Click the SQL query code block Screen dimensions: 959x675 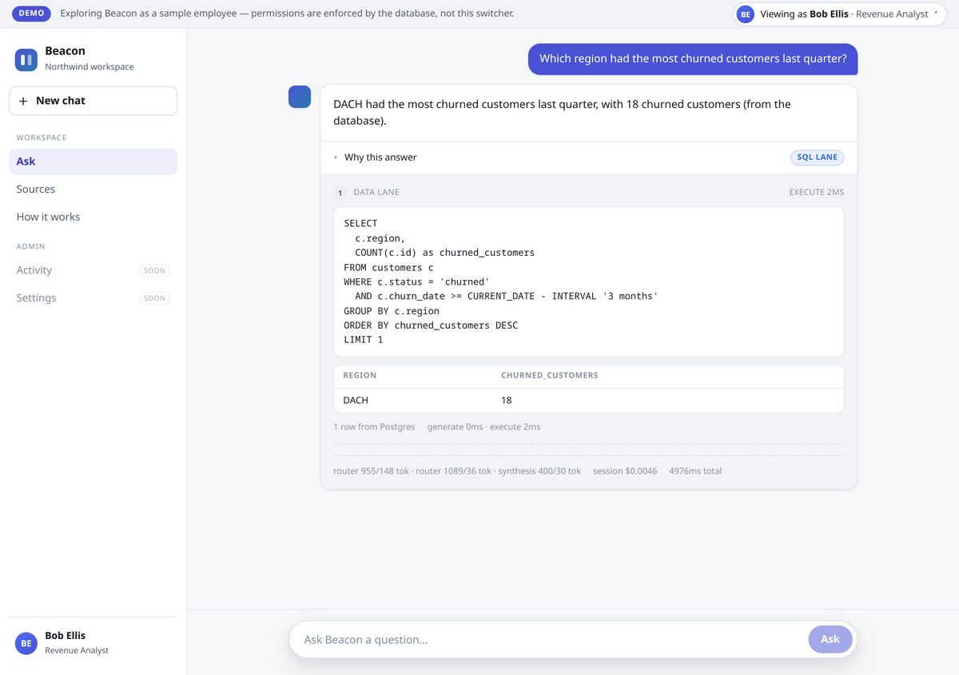pos(588,282)
